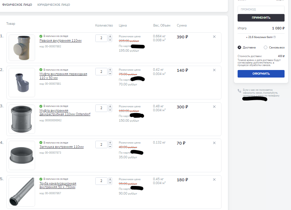Select the Доставка radio option
This screenshot has width=291, height=210.
(x=239, y=47)
